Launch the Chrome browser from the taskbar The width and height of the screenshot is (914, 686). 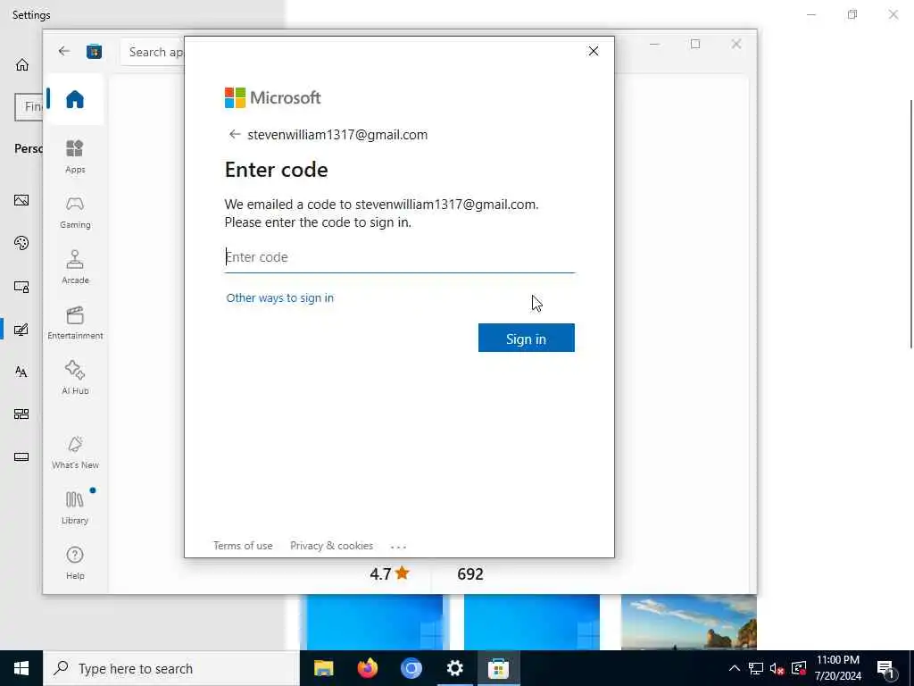click(x=411, y=668)
